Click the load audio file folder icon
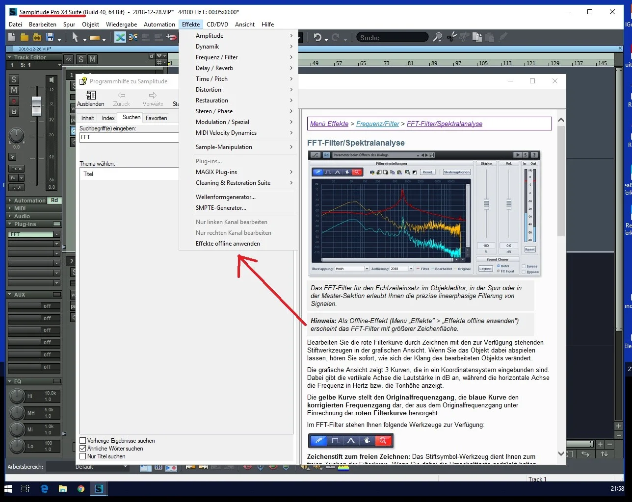The width and height of the screenshot is (632, 502). (x=37, y=37)
